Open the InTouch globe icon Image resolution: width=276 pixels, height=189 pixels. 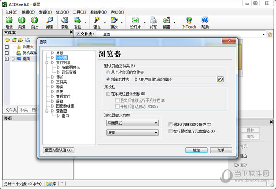tap(189, 20)
